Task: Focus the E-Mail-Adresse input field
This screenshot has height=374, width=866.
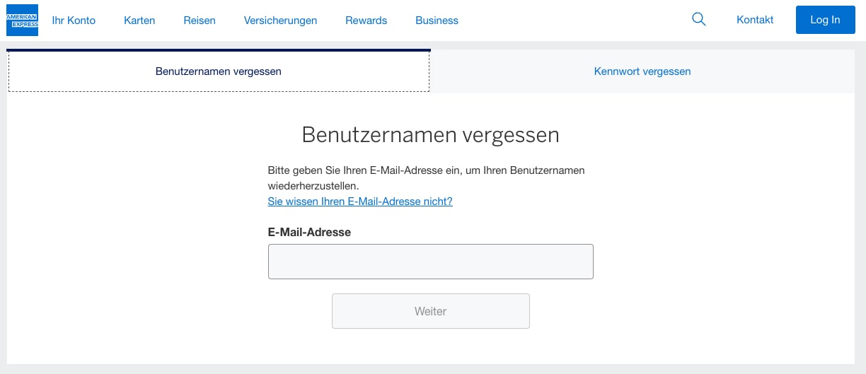Action: click(x=430, y=262)
